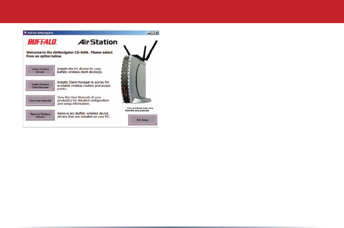Click the text 'Installs Client Manager to survey for'
The width and height of the screenshot is (344, 228).
[x=83, y=82]
